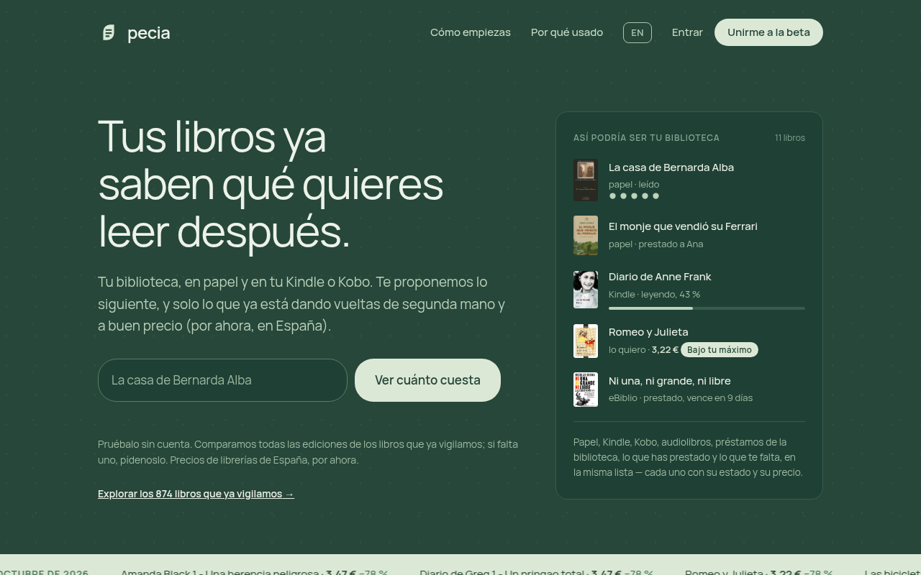Click the Diario de Anne Frank progress bar

pyautogui.click(x=707, y=308)
